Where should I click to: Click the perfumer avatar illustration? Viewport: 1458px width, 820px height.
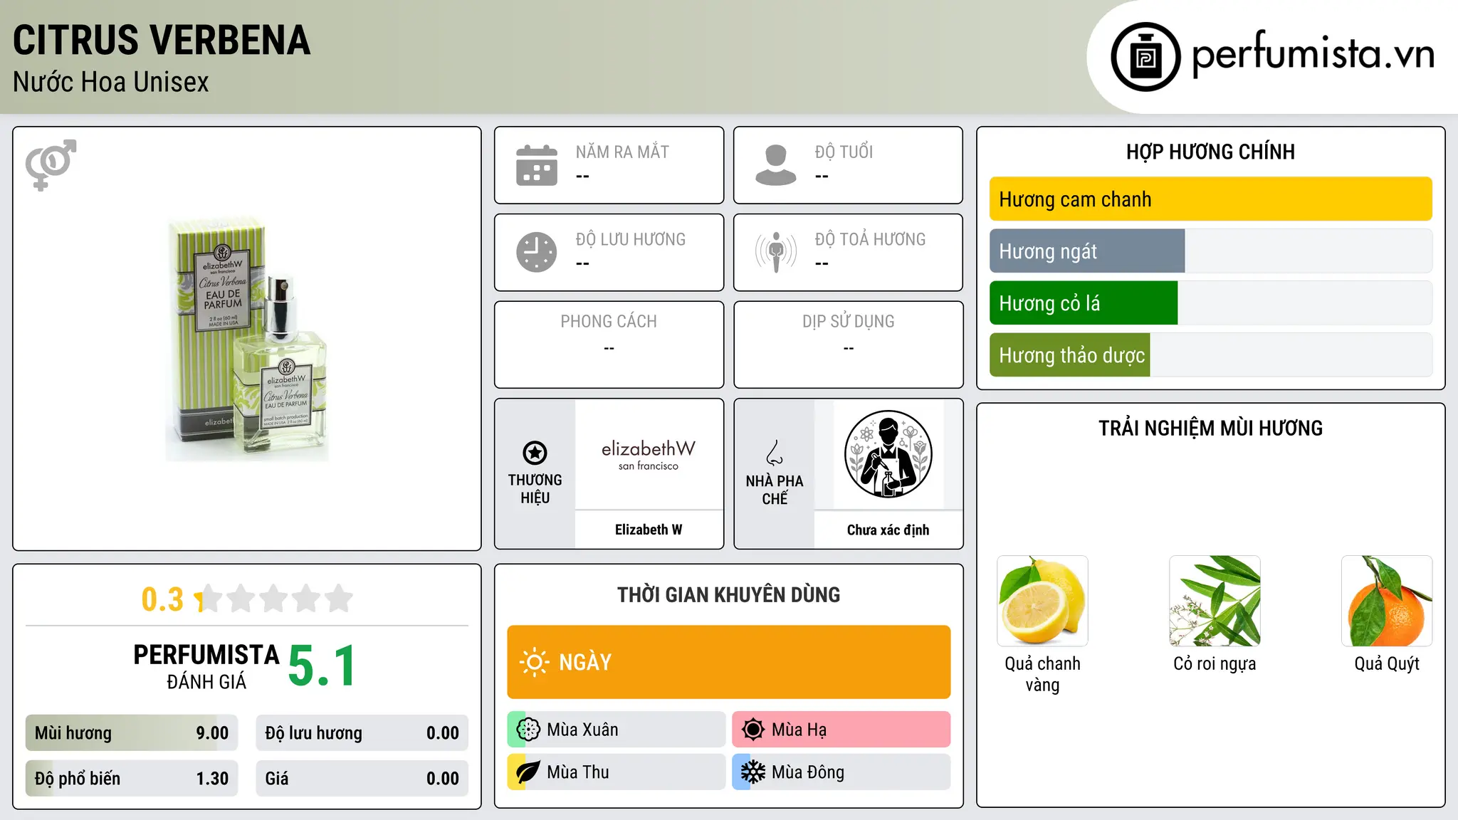pos(888,454)
